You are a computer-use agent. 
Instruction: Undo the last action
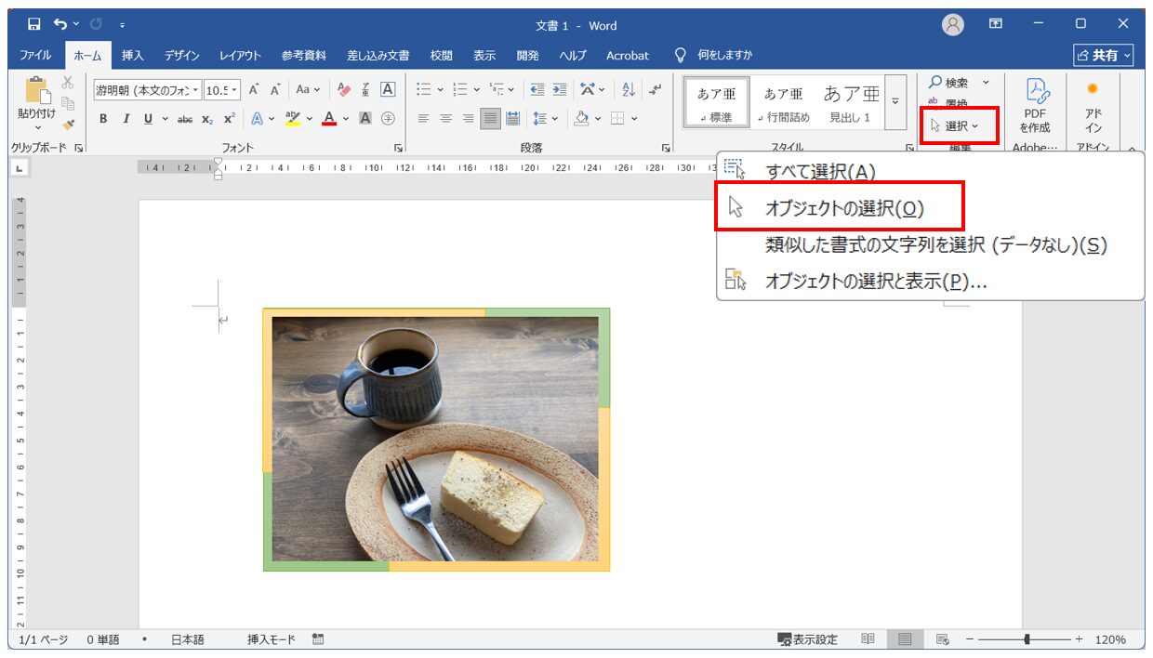(x=61, y=24)
